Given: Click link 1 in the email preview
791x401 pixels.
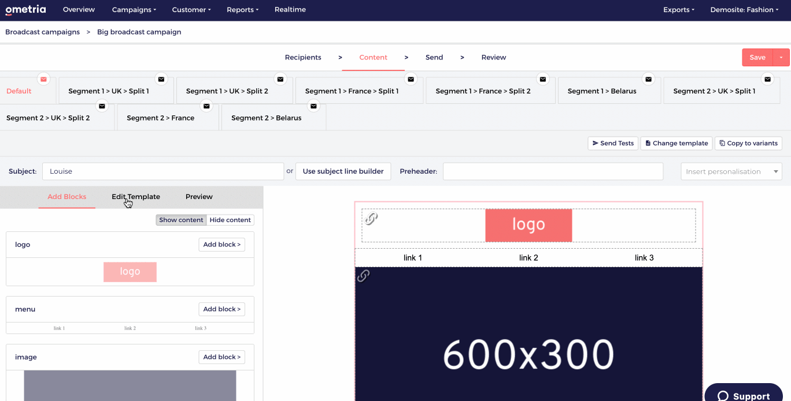Looking at the screenshot, I should (x=413, y=258).
